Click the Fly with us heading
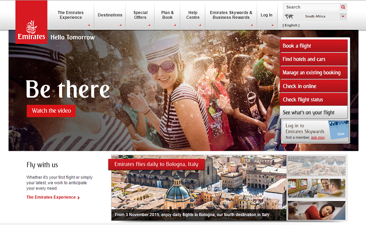Screen dimensions: 366x225 click(x=42, y=165)
